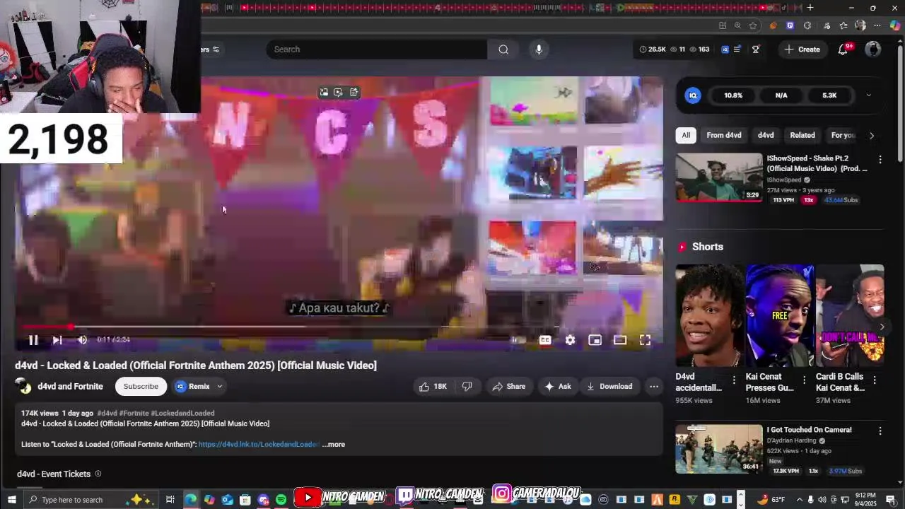Download the video

click(x=609, y=387)
